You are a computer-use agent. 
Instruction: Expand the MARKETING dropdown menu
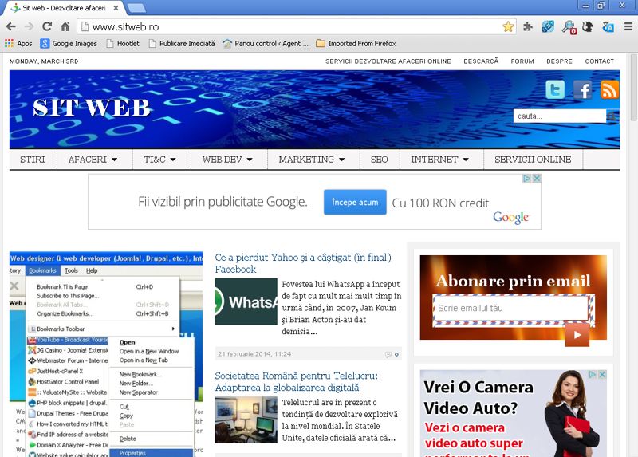click(x=313, y=160)
